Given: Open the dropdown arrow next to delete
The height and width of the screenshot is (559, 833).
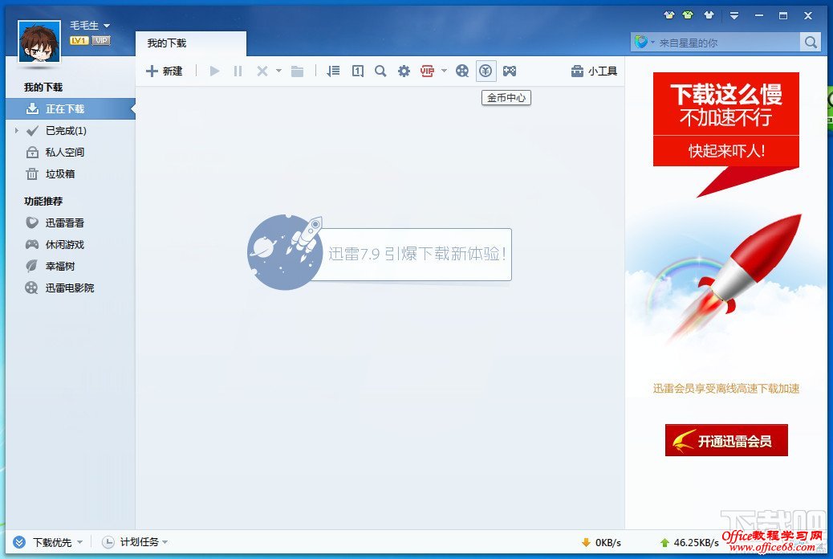Looking at the screenshot, I should [x=278, y=71].
